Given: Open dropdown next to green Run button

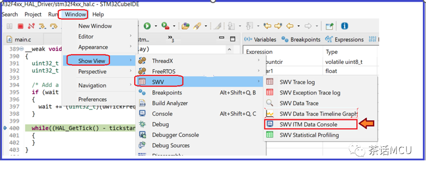Looking at the screenshot, I should [156, 26].
